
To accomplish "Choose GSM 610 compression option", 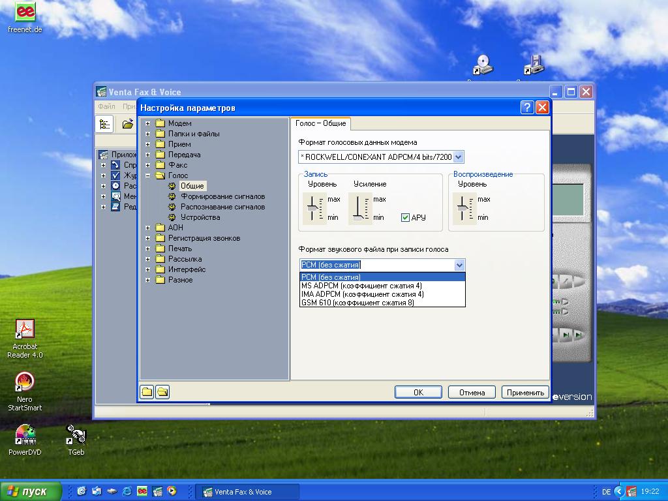I will [x=382, y=303].
